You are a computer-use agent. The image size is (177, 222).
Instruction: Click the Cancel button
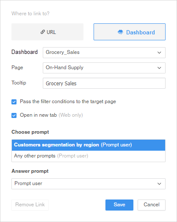click(152, 205)
